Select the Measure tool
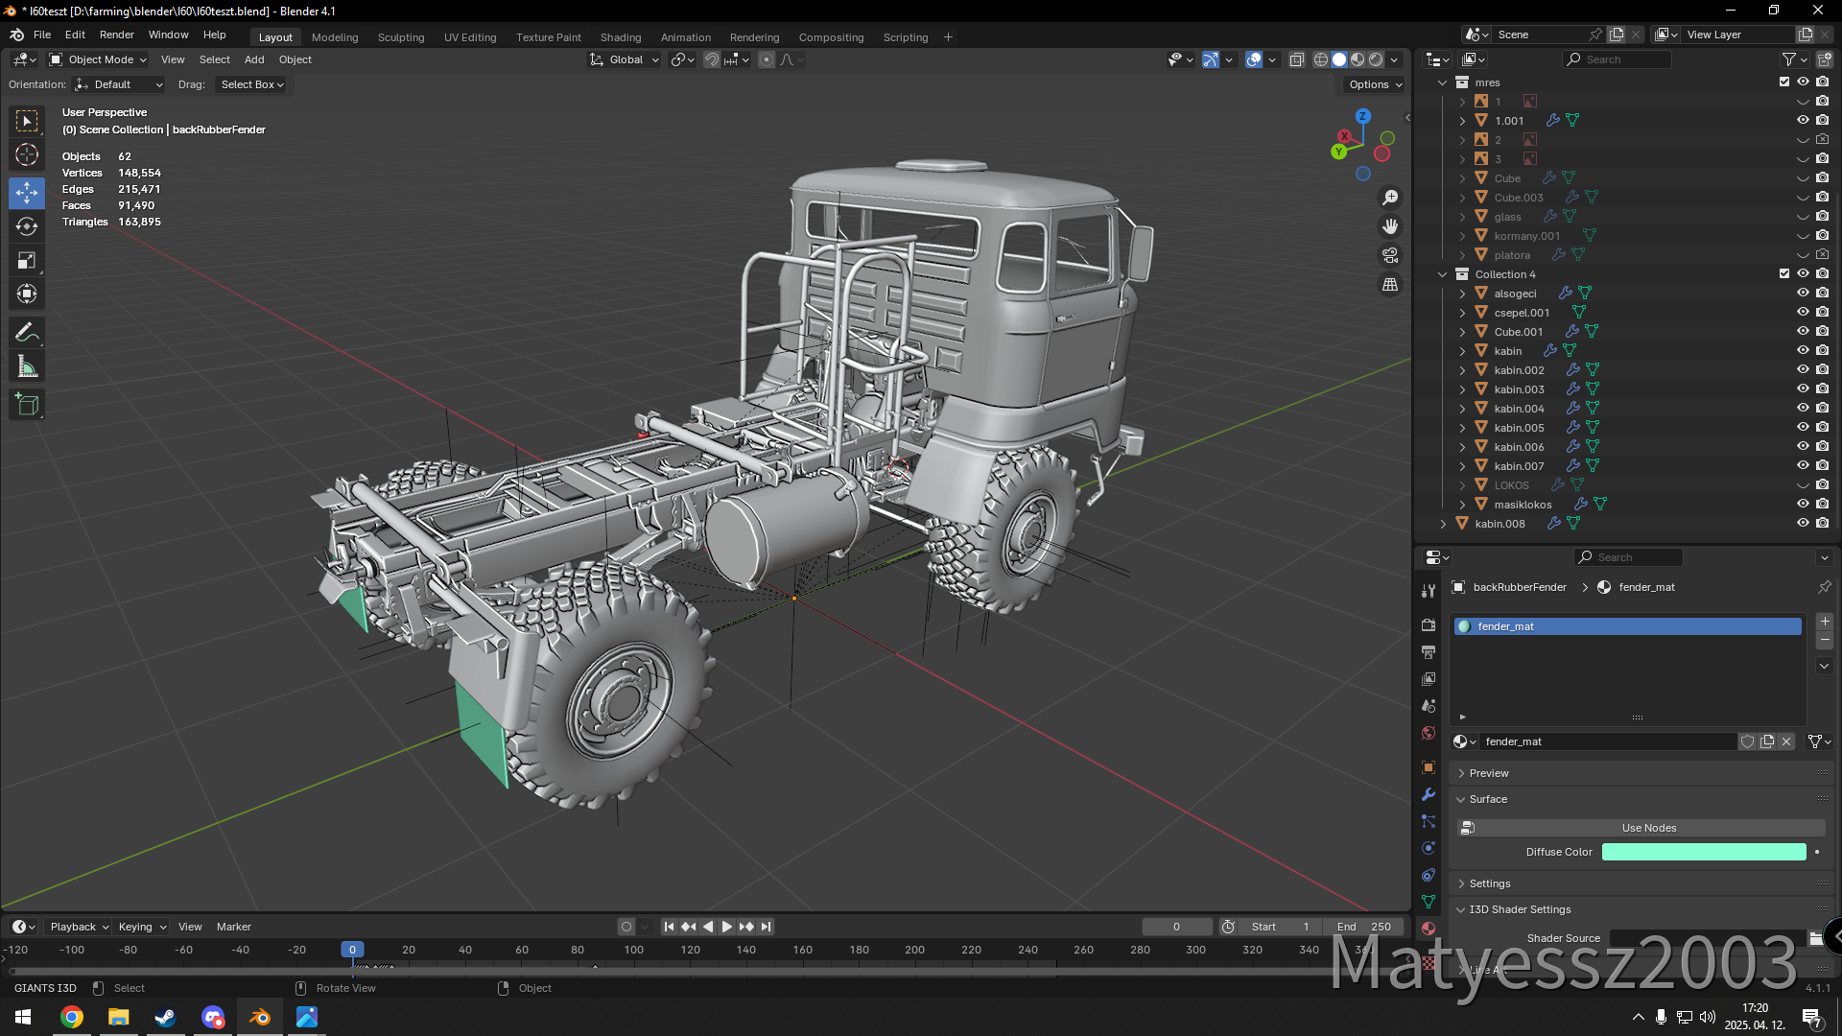 27,367
